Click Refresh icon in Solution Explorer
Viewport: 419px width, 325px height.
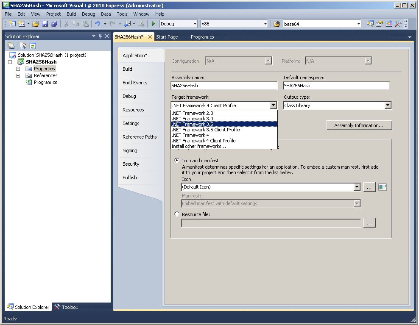(x=32, y=46)
